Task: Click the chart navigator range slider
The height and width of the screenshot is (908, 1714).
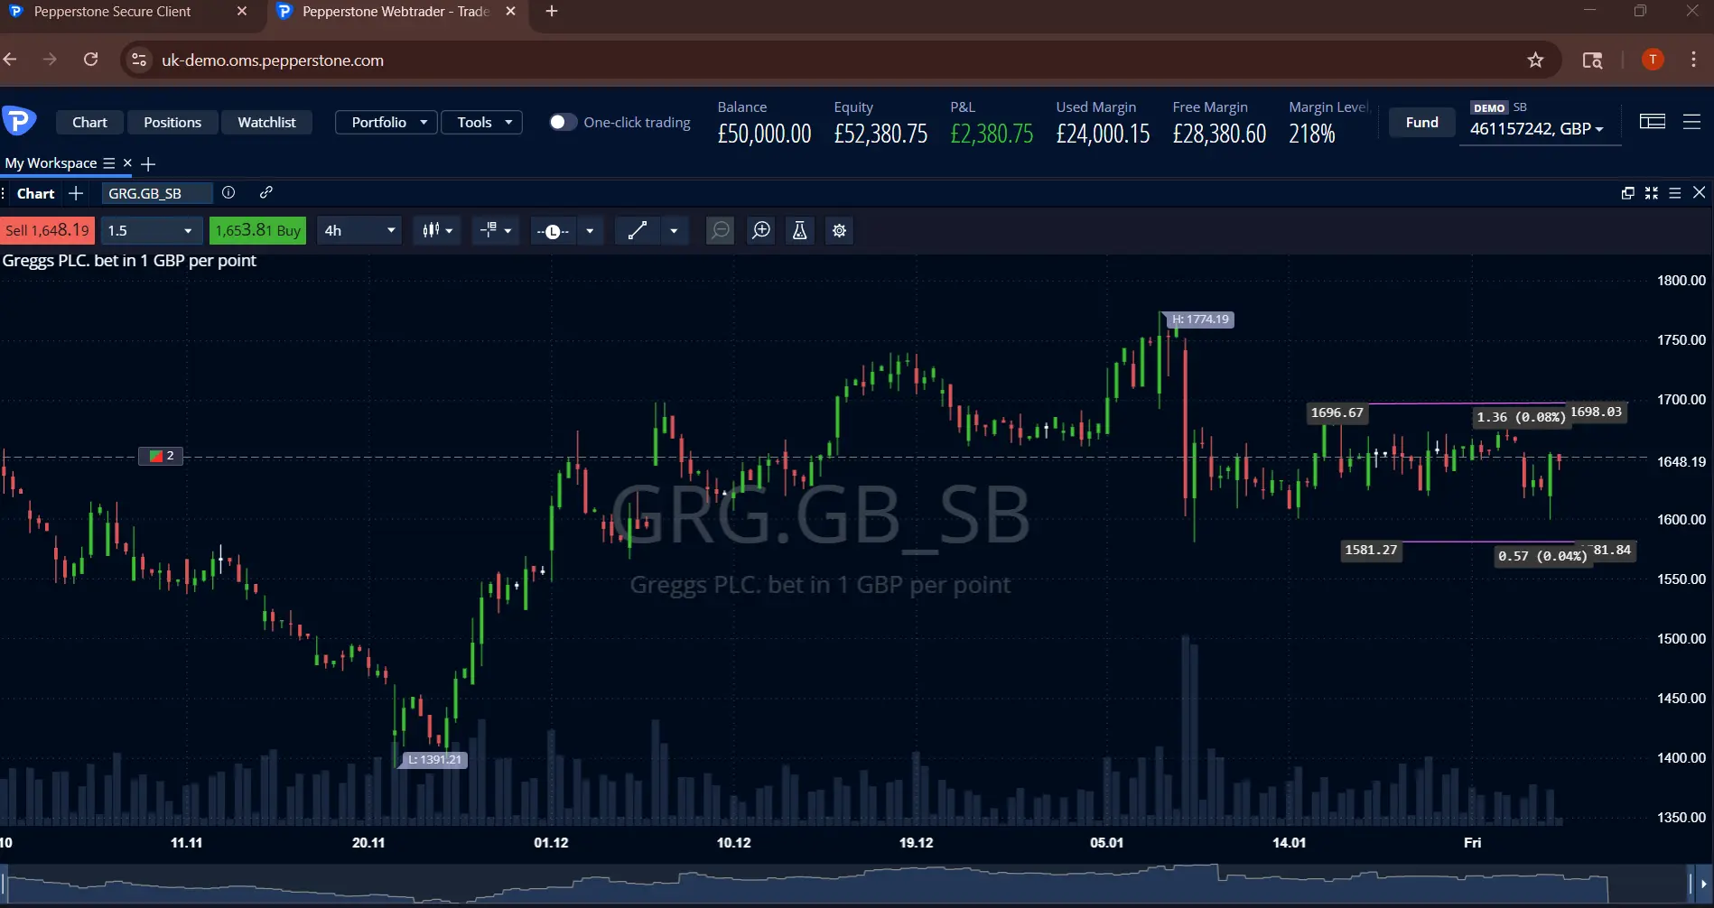Action: coord(849,884)
